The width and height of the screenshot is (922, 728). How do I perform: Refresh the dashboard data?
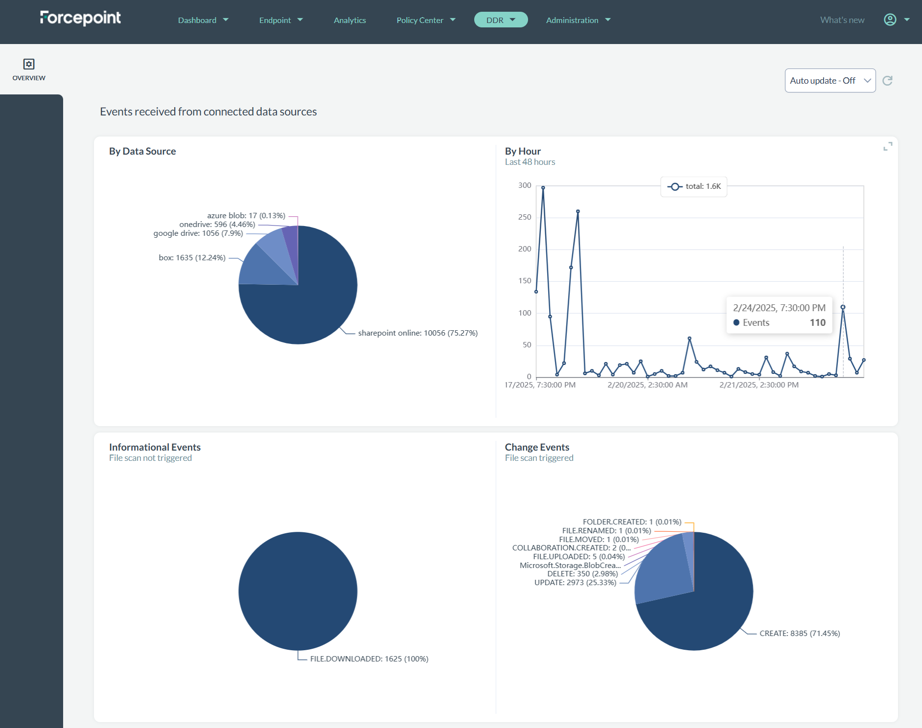coord(887,81)
